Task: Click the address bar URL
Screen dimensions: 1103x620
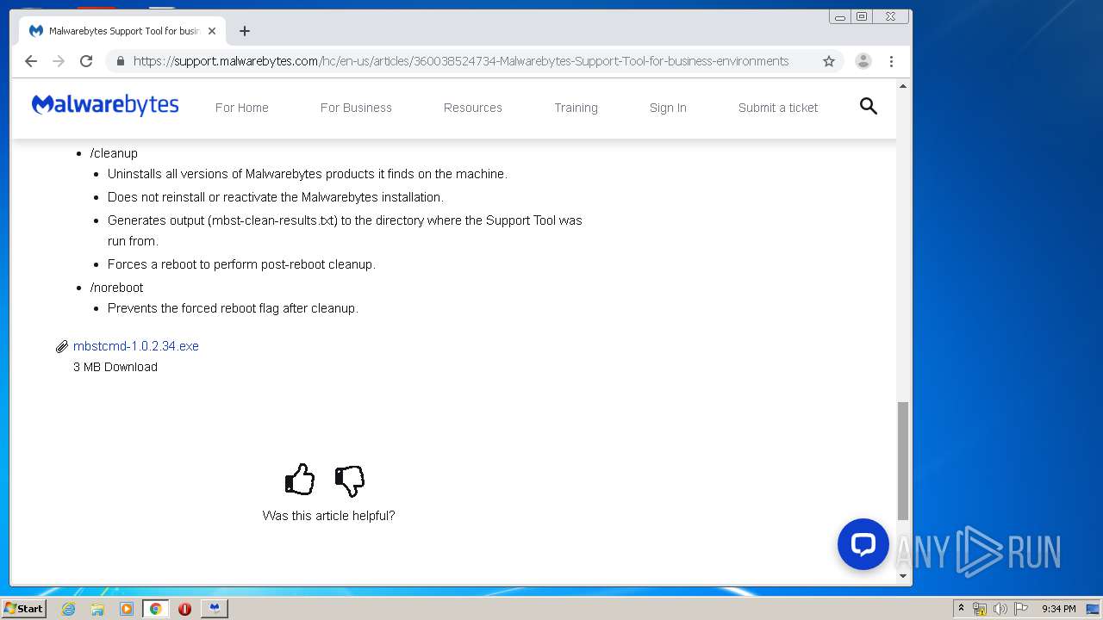Action: (x=461, y=61)
